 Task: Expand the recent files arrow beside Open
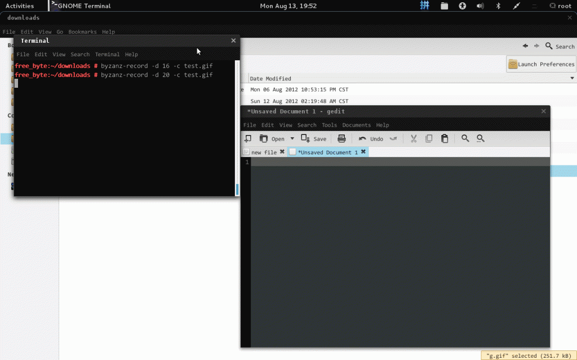pos(292,138)
